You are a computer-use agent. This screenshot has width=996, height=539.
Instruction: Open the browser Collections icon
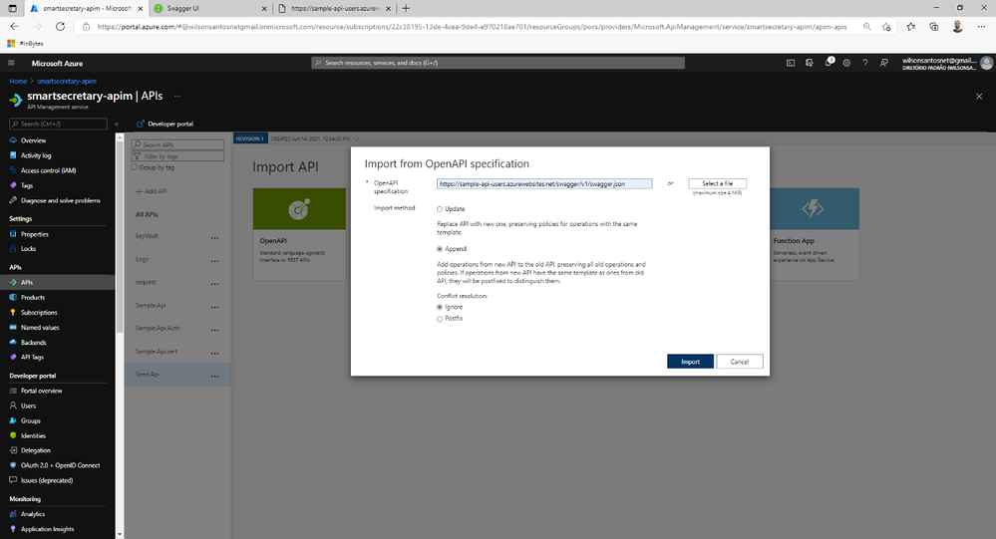point(934,27)
